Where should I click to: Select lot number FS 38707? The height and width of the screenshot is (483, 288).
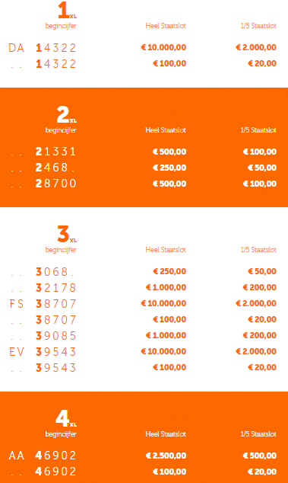coord(43,304)
